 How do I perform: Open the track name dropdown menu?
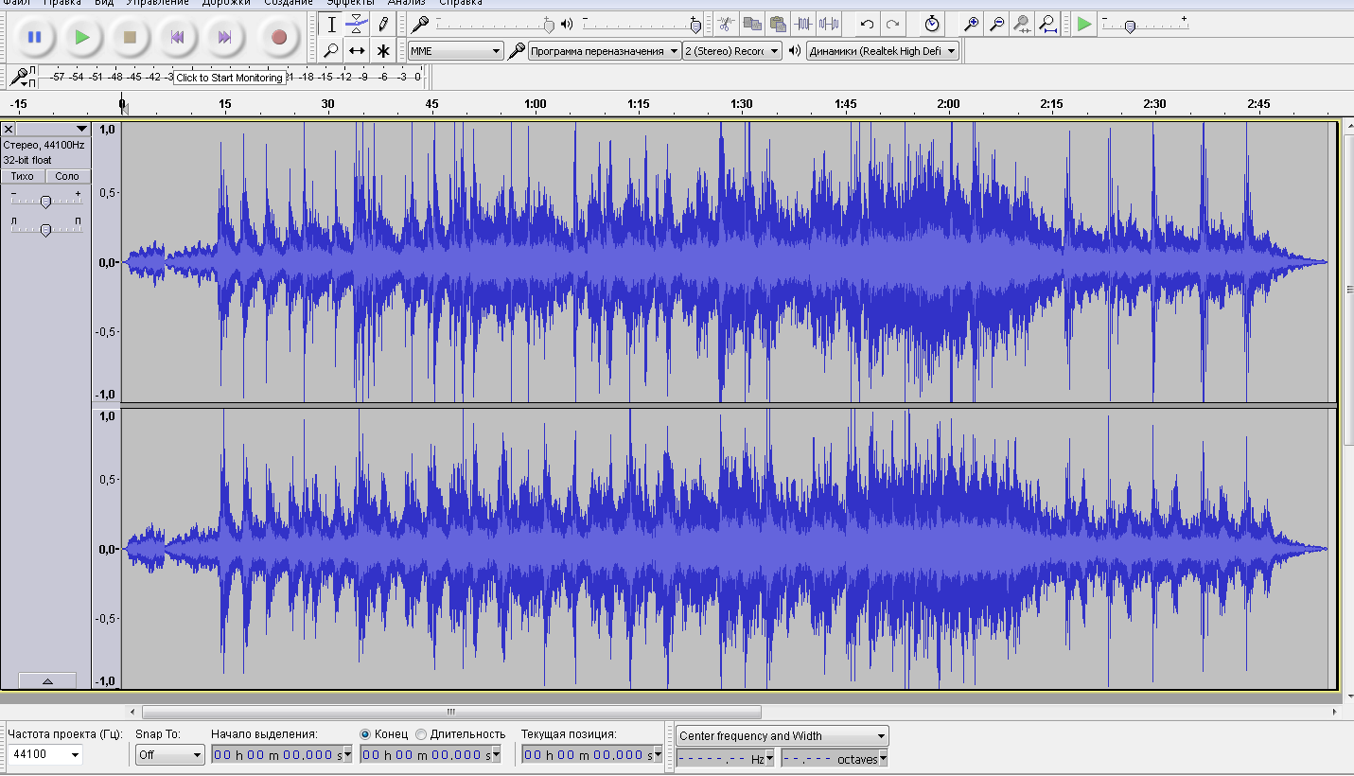53,129
